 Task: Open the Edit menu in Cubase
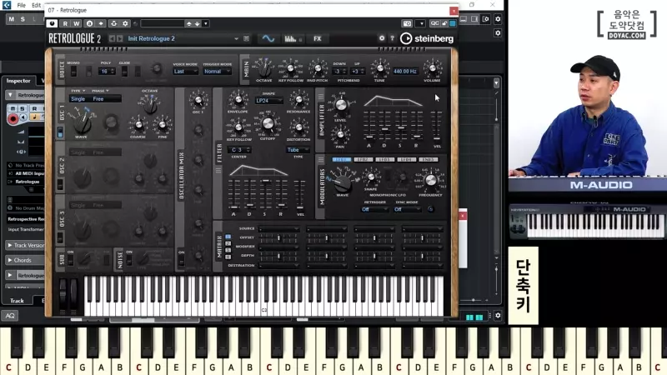coord(37,5)
